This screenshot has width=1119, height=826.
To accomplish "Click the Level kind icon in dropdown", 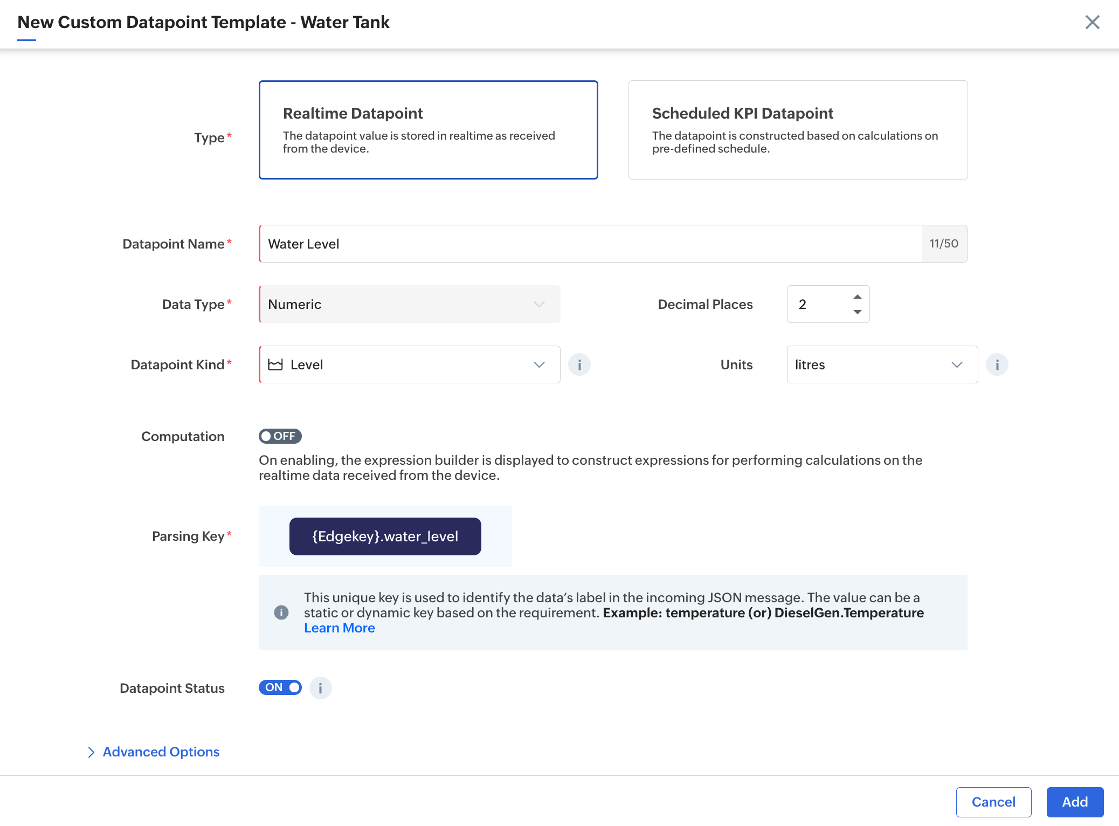I will [275, 364].
